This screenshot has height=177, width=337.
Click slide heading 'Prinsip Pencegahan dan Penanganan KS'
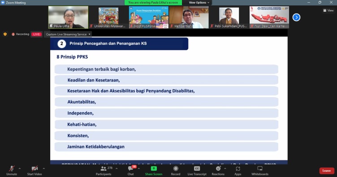[108, 43]
